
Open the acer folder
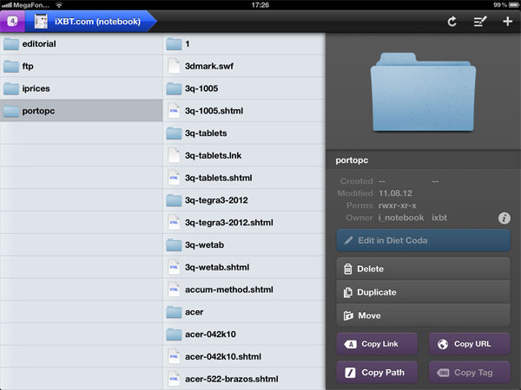click(x=244, y=312)
